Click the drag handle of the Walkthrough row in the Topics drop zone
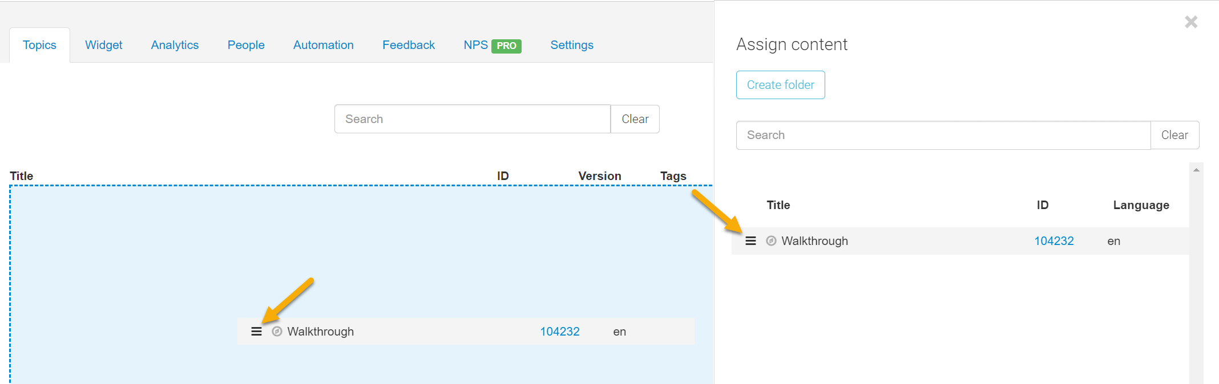1219x384 pixels. (x=256, y=332)
